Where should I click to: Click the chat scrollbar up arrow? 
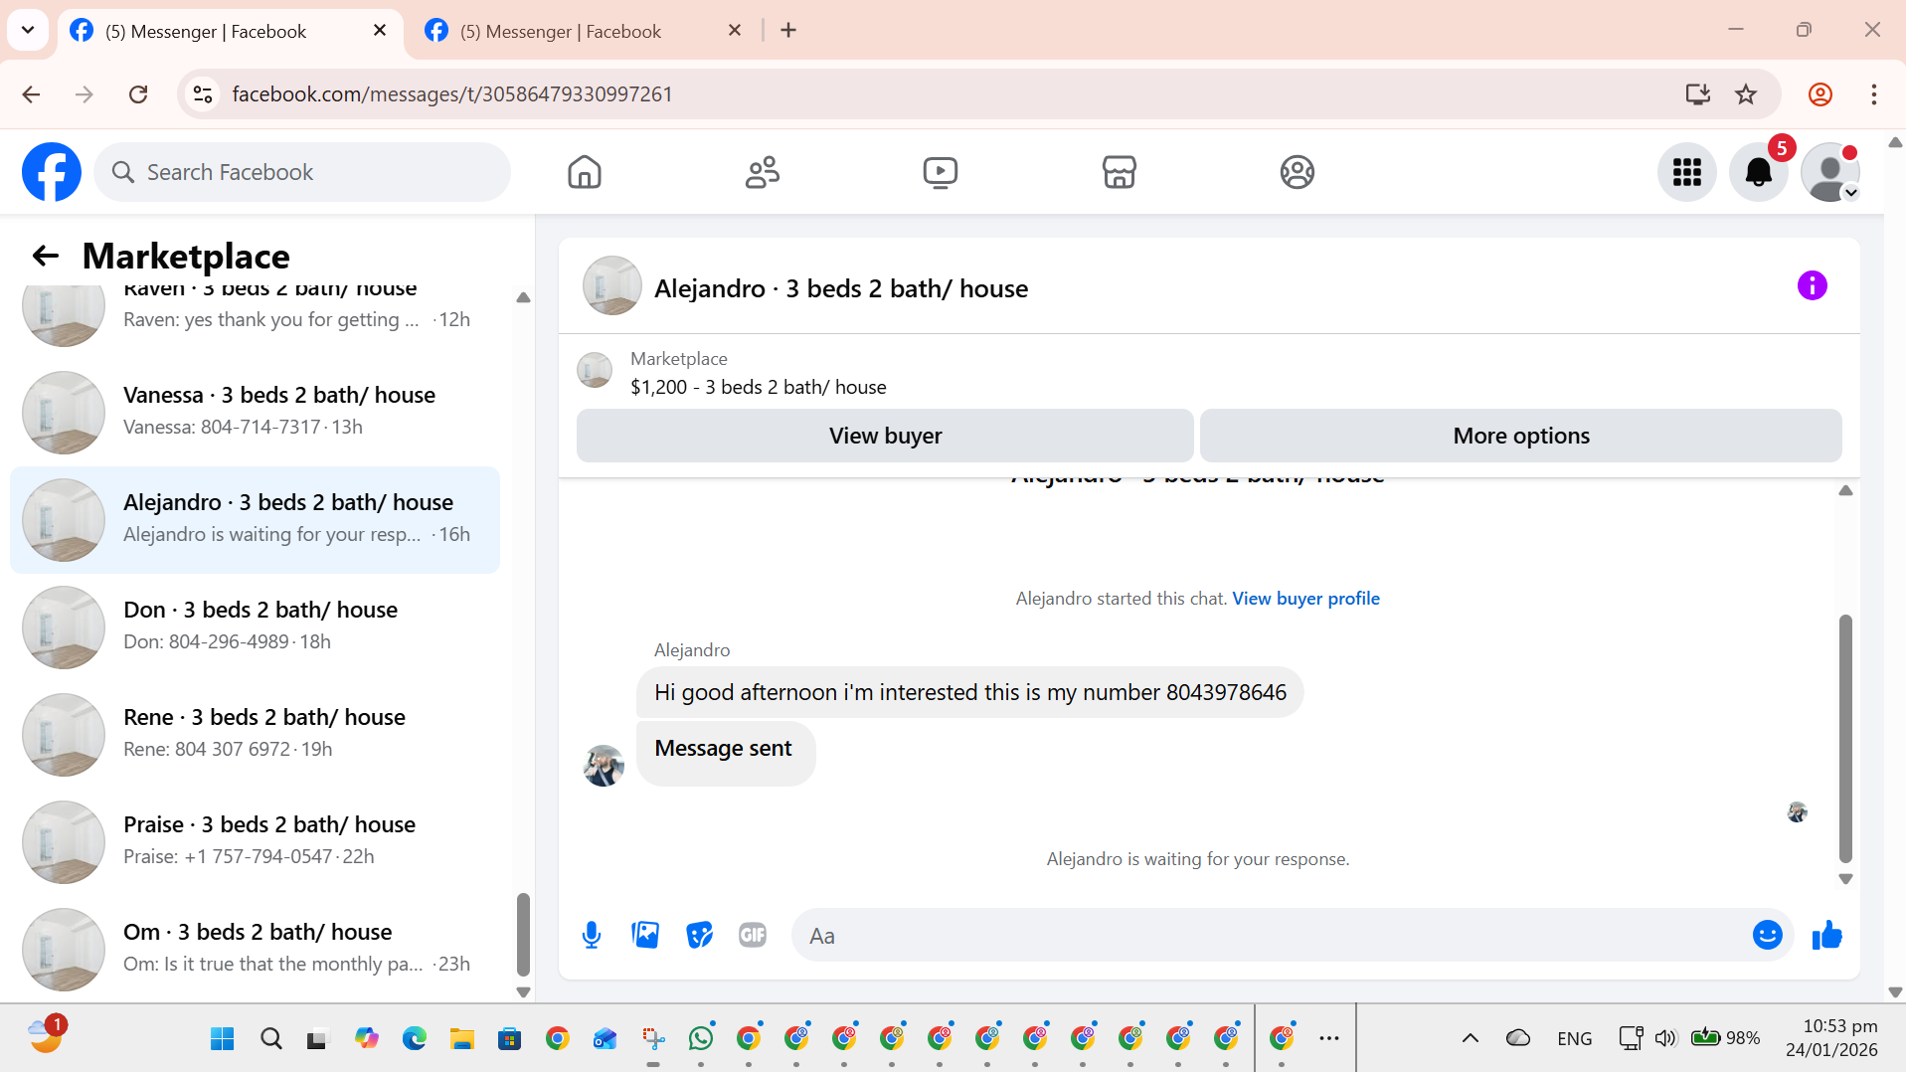(x=1845, y=490)
